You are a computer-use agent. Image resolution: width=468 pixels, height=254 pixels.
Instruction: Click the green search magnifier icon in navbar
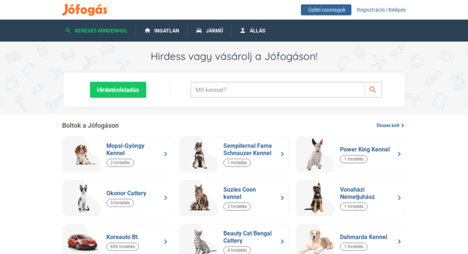(x=67, y=31)
